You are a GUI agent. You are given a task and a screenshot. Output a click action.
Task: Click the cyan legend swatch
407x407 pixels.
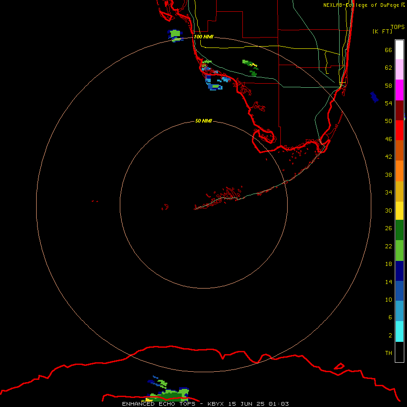399,331
